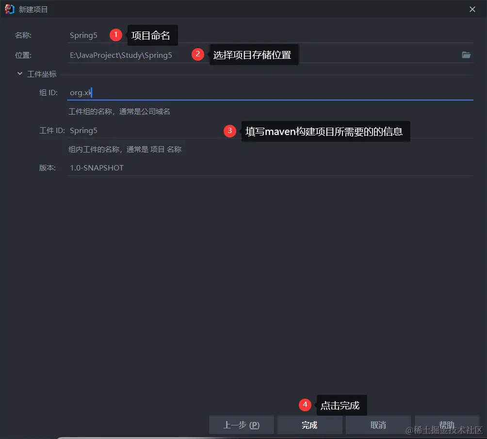Click the browse folder icon for location

466,55
